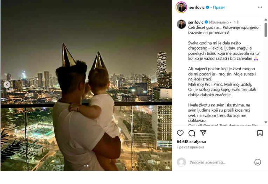Open comments via speech bubble icon
The height and width of the screenshot is (184, 268).
192,133
